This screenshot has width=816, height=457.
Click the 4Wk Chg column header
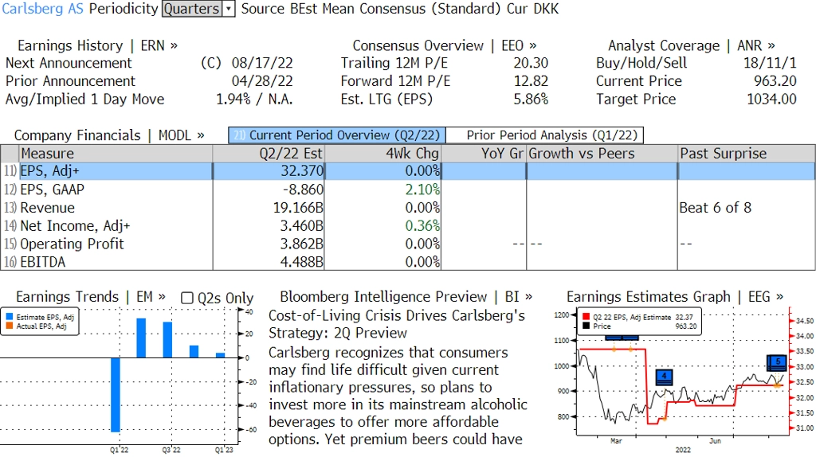[x=382, y=154]
